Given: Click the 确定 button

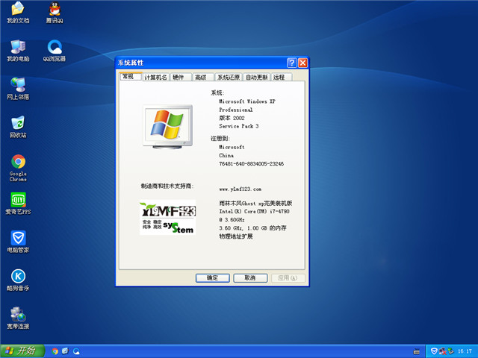Looking at the screenshot, I should (212, 278).
